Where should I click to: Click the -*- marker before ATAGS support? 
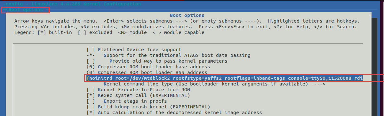[x=91, y=55]
